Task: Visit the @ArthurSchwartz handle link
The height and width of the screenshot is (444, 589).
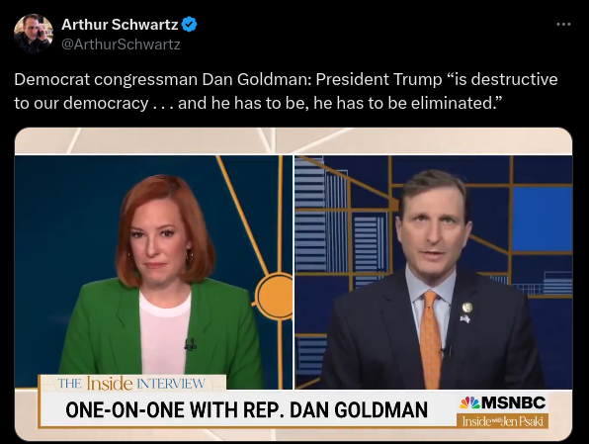Action: pos(121,44)
